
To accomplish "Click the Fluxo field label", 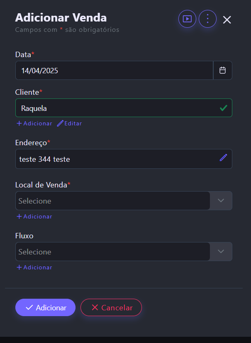I will [x=24, y=235].
